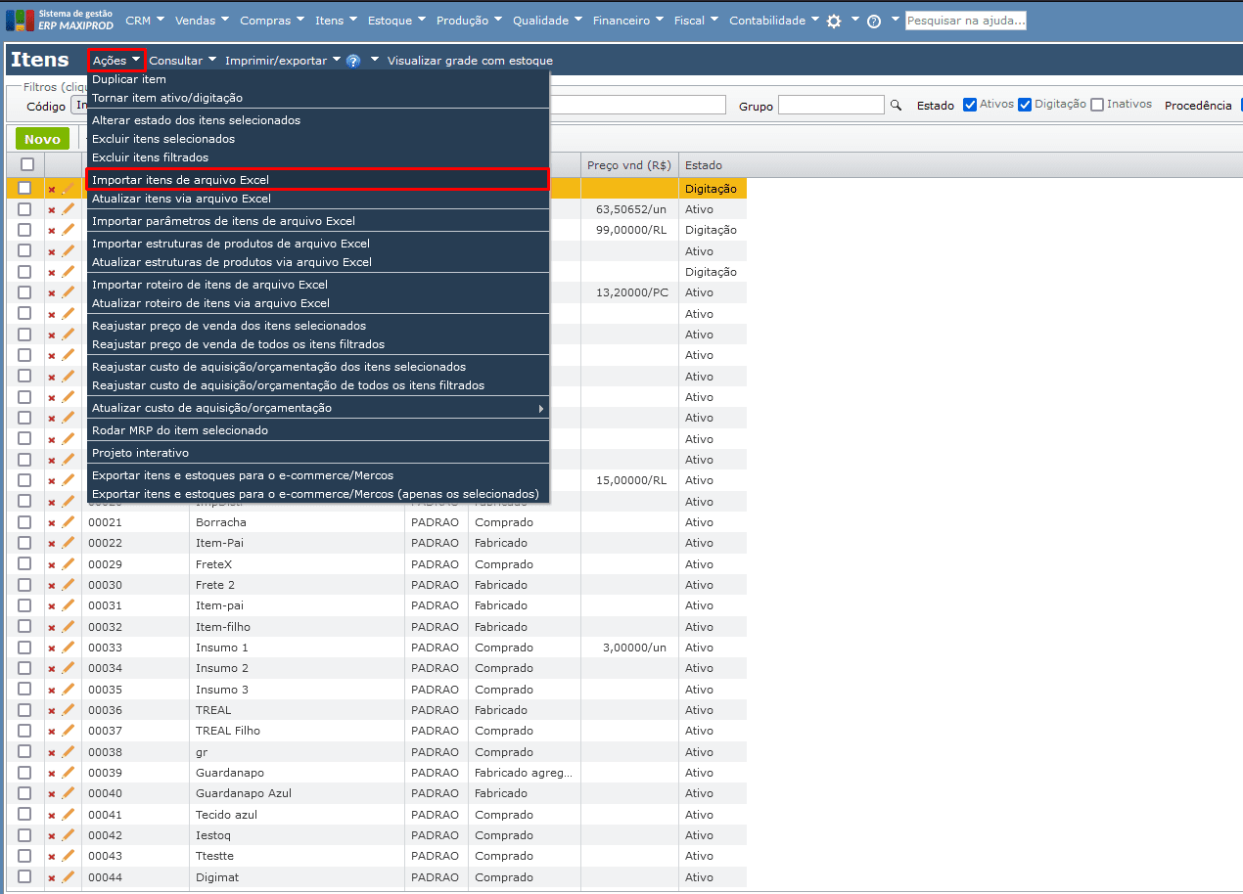
Task: Uncheck the Ativos state checkbox
Action: click(970, 105)
